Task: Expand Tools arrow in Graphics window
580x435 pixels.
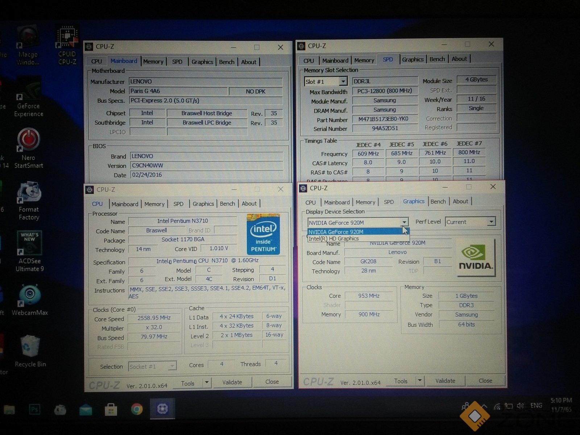Action: click(x=419, y=381)
